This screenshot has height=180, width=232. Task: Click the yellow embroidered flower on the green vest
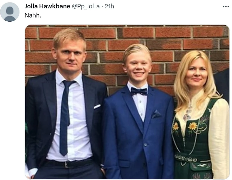click(x=193, y=126)
